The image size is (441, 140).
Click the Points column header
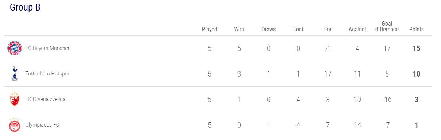[417, 29]
